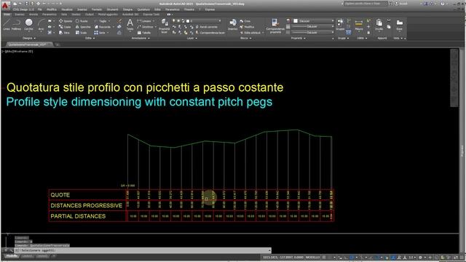Toggle MODELLO space button in status bar
466x262 pixels.
tap(312, 257)
